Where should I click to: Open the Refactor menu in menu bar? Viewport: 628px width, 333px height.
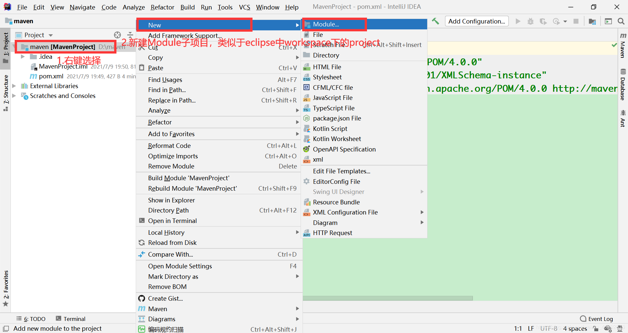(162, 7)
